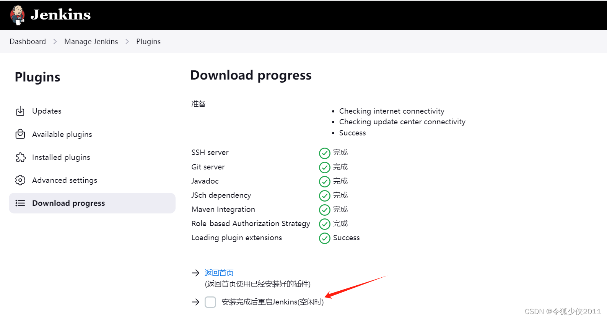The image size is (607, 319).
Task: Click check icon for Loading plugin extensions
Action: 325,238
